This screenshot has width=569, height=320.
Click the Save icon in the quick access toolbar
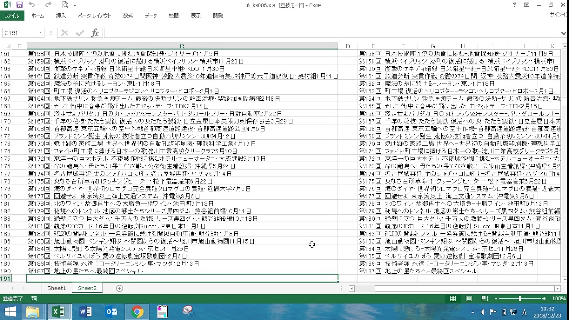(x=19, y=5)
